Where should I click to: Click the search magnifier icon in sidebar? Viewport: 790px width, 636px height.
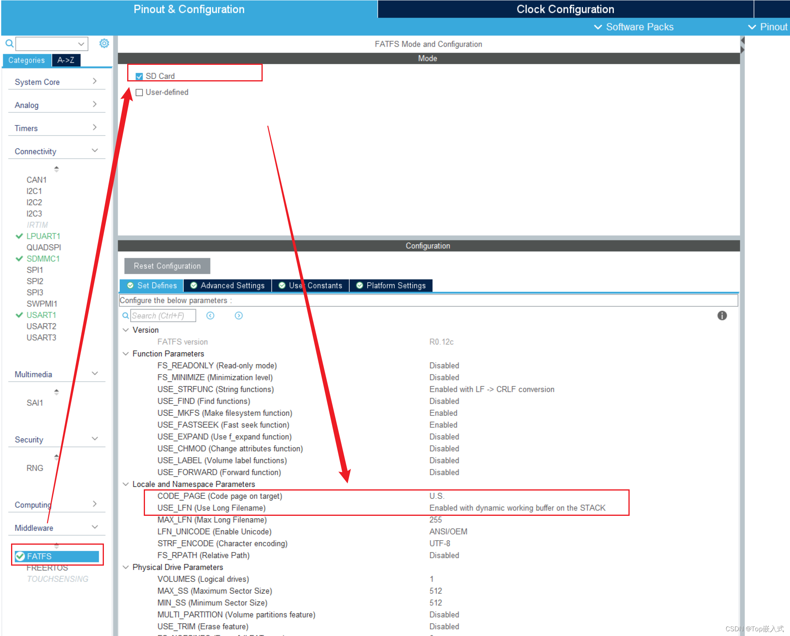coord(9,43)
